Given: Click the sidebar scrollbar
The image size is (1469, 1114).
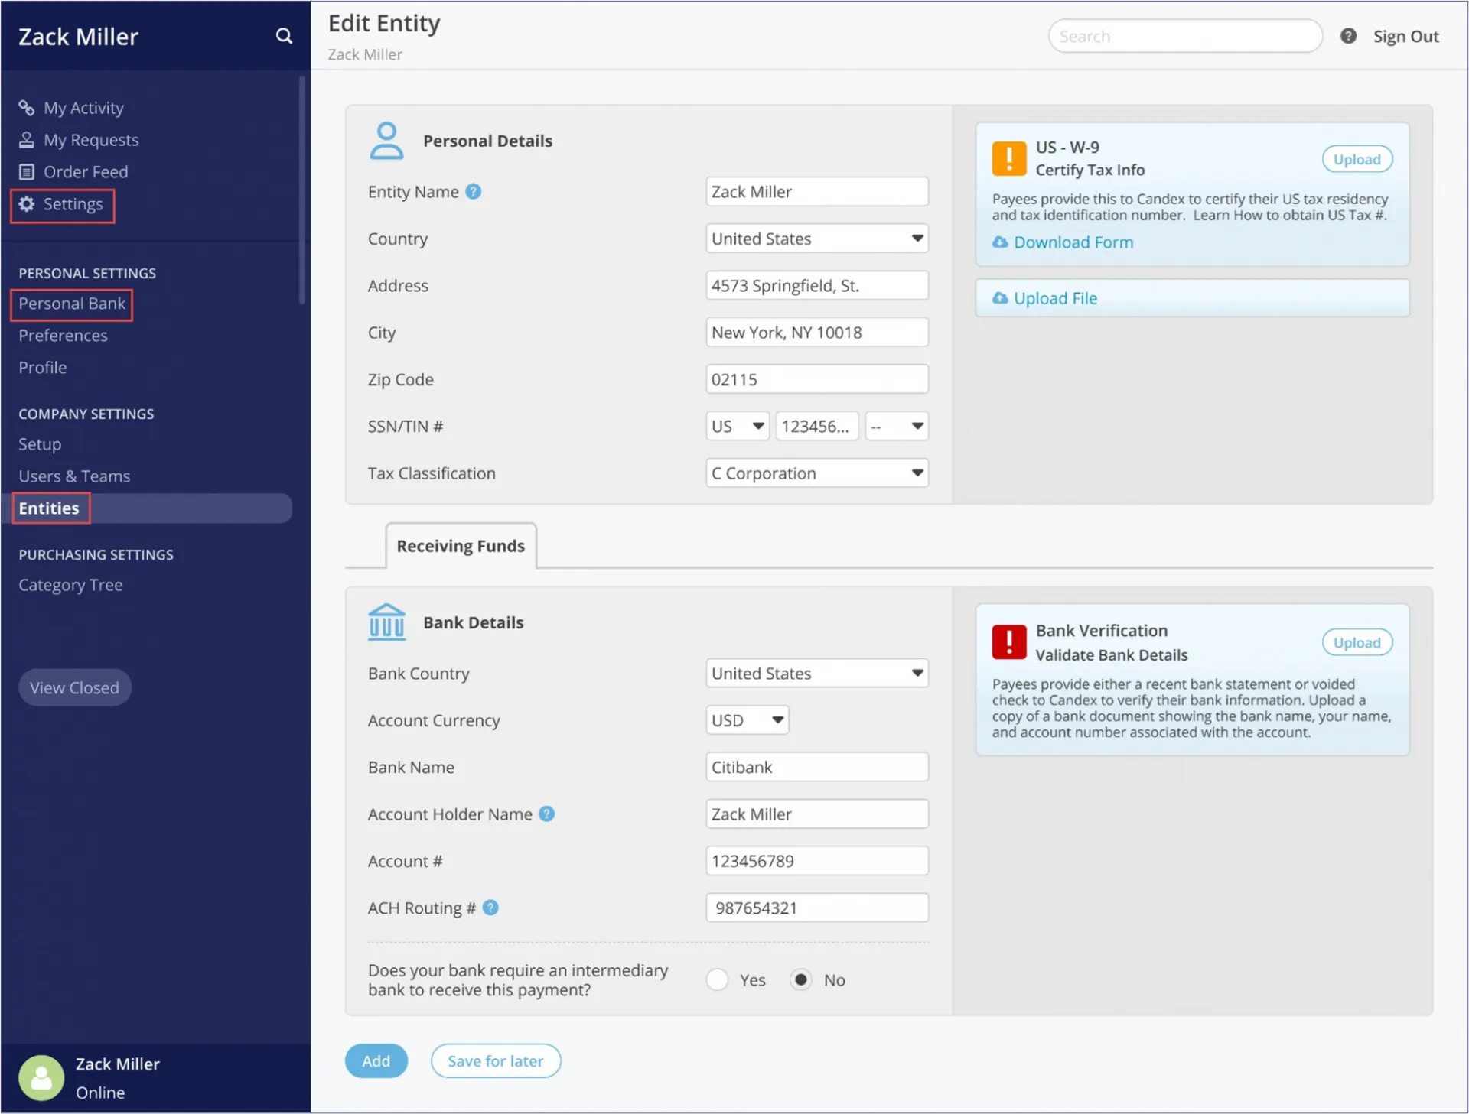Looking at the screenshot, I should [301, 190].
